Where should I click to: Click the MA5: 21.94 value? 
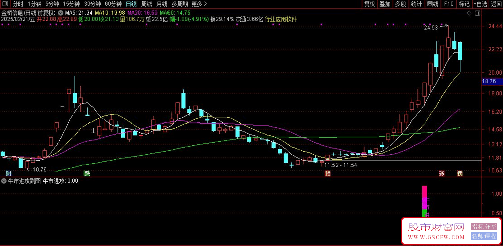coord(79,13)
